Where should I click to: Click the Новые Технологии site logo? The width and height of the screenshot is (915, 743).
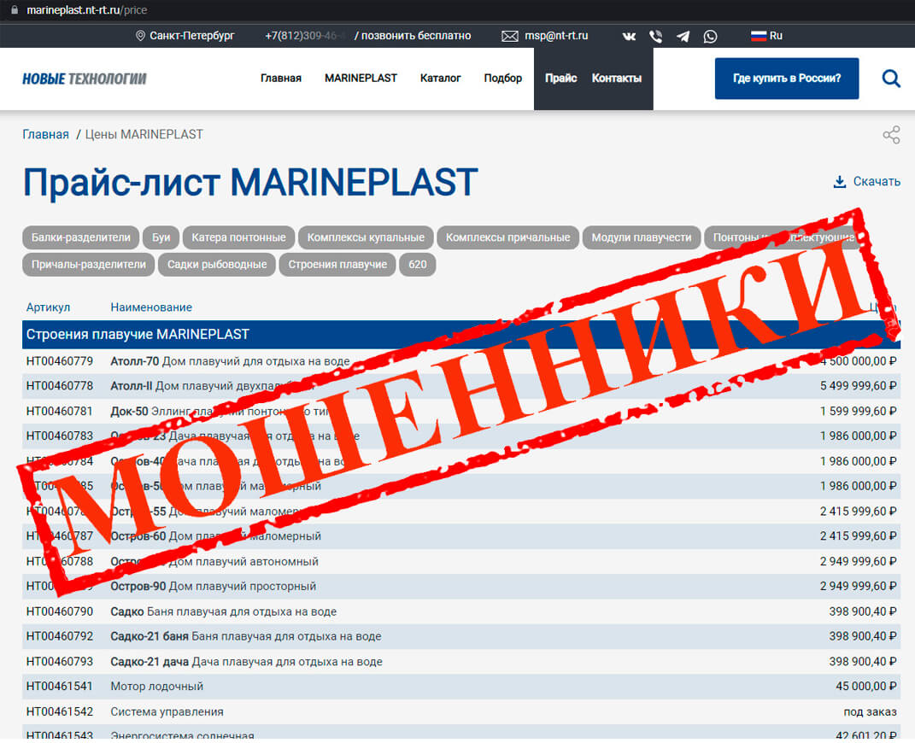(84, 79)
